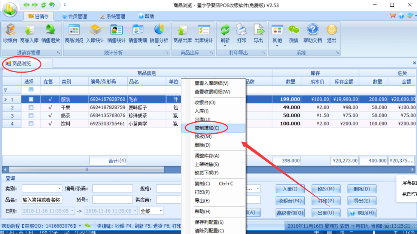Open the start date dropdown
The width and height of the screenshot is (417, 234).
[x=72, y=211]
